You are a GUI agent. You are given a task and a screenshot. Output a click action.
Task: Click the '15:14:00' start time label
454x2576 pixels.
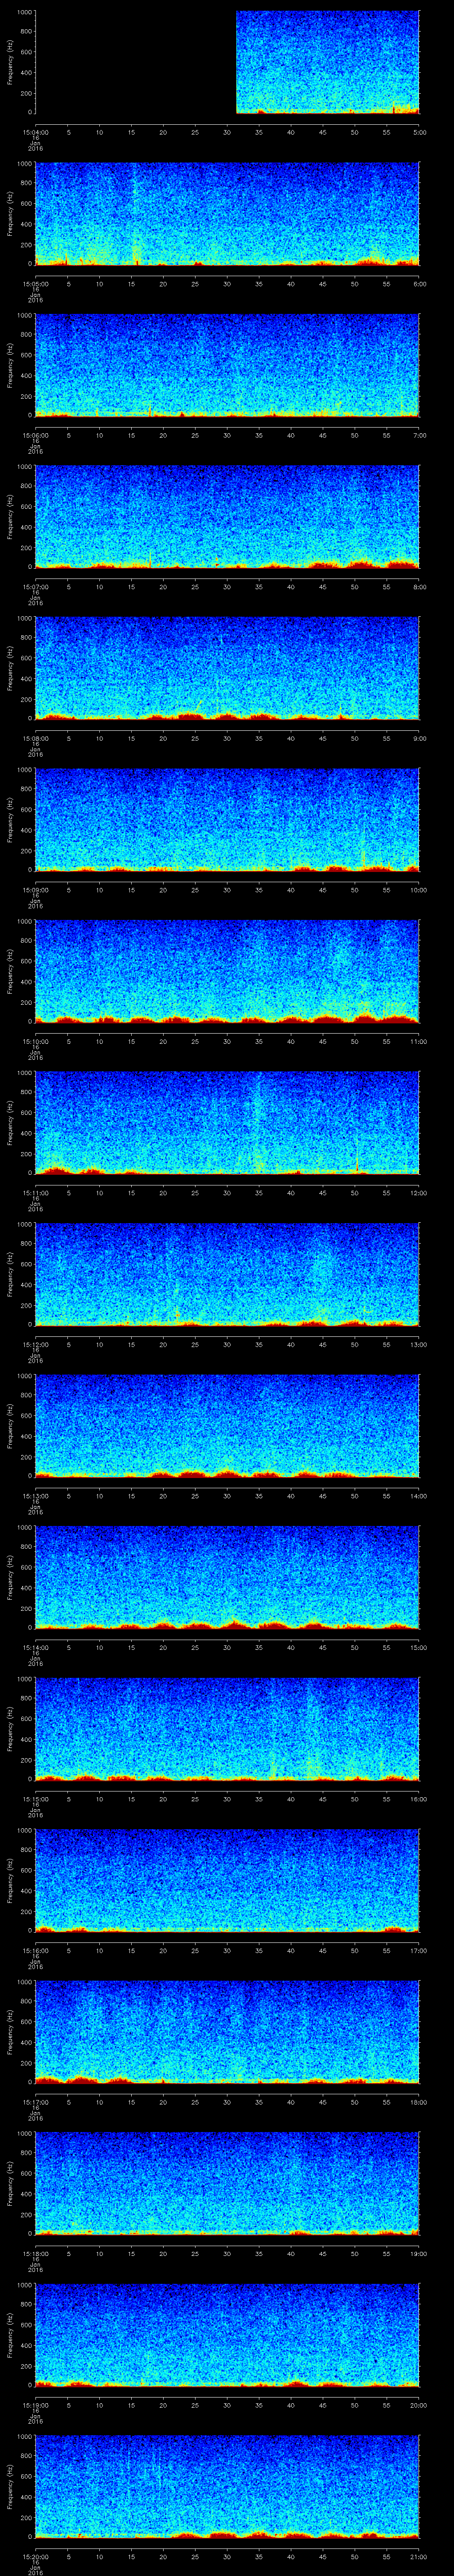[x=35, y=1647]
